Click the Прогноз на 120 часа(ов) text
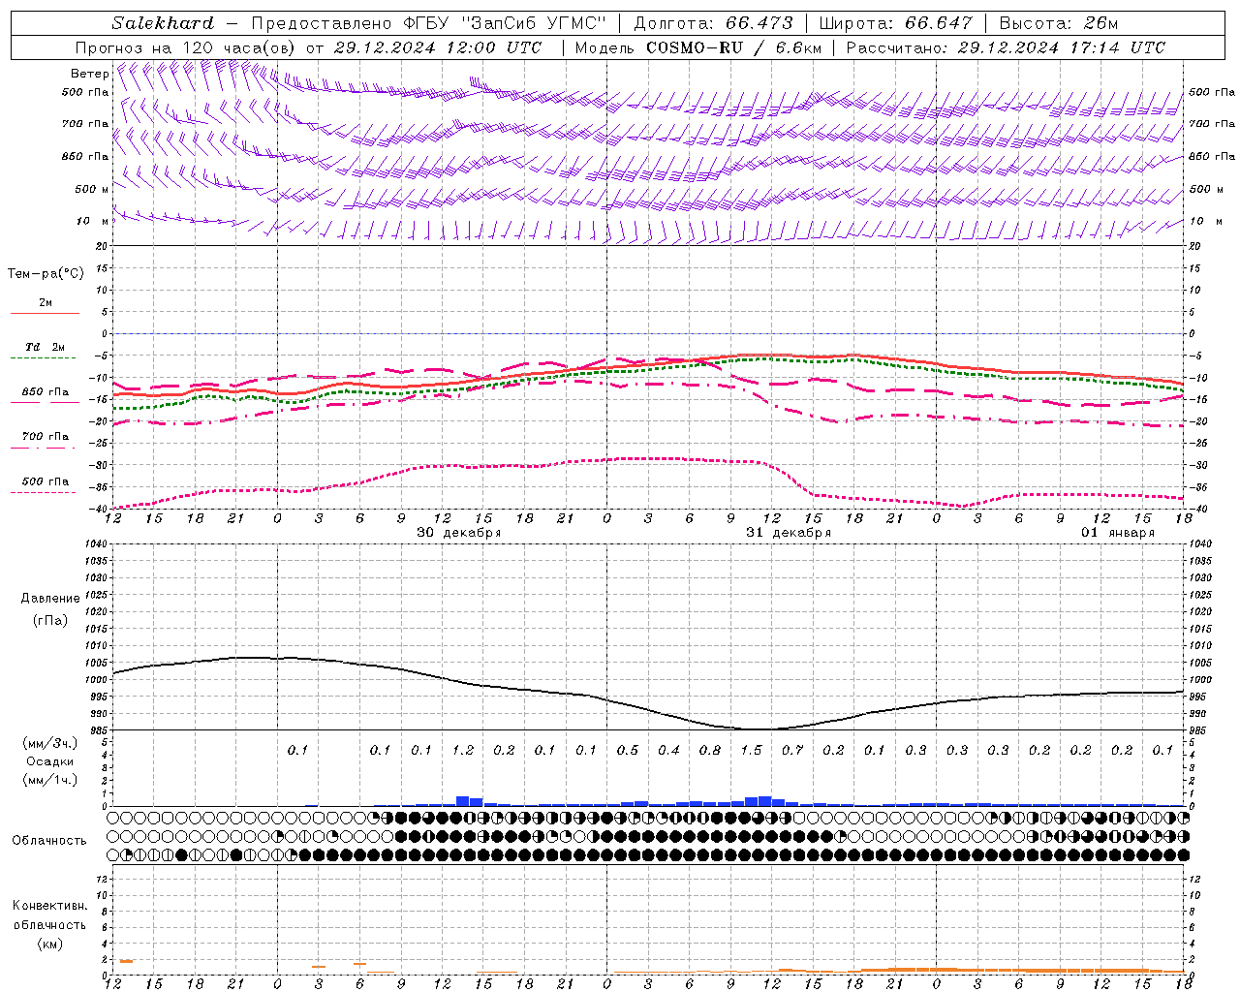 click(186, 47)
